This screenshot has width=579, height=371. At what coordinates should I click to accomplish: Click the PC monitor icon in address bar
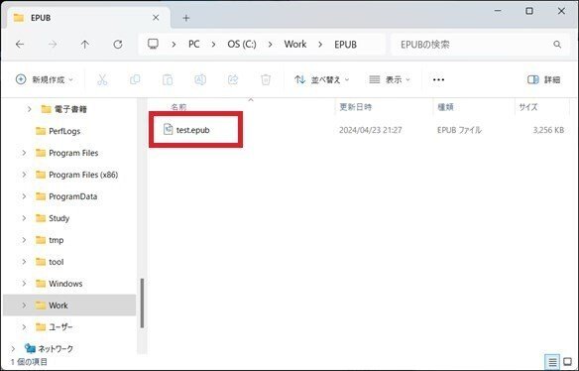[153, 44]
